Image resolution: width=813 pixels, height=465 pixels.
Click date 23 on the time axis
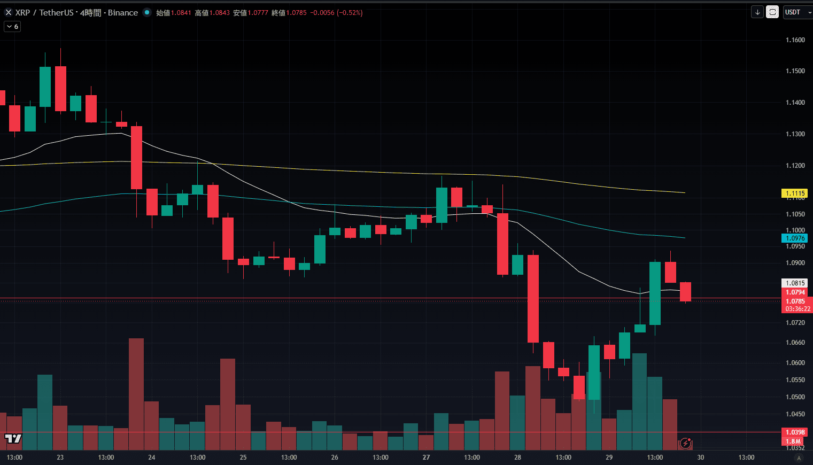point(60,458)
